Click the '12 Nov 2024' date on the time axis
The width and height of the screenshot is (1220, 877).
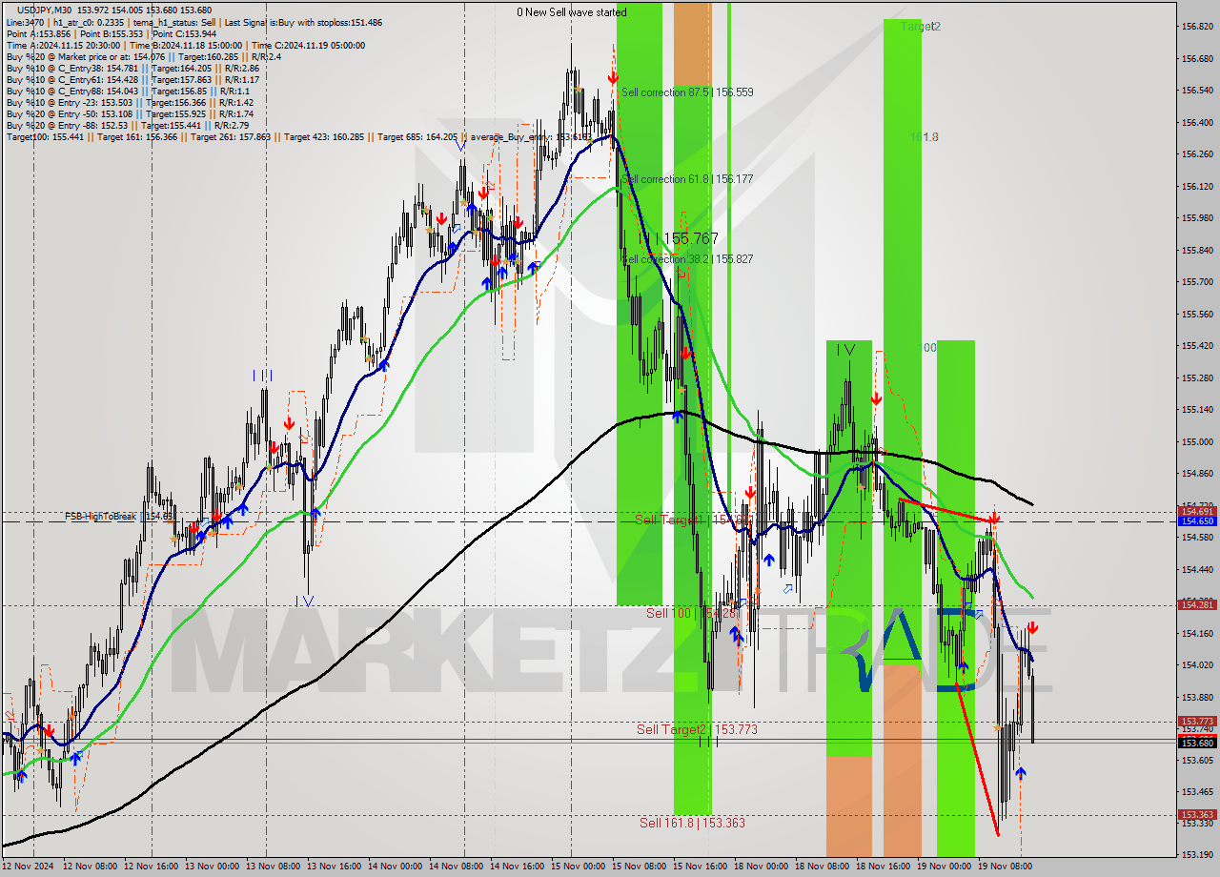click(29, 867)
